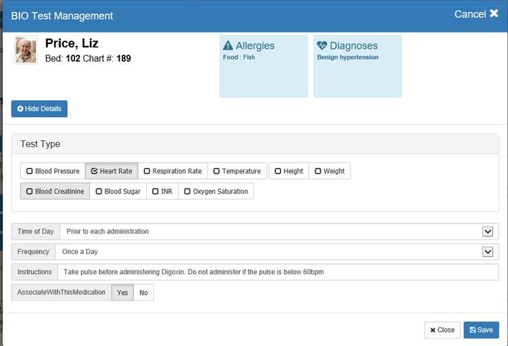
Task: Choose No for AssociateWithThisMedication
Action: 143,293
